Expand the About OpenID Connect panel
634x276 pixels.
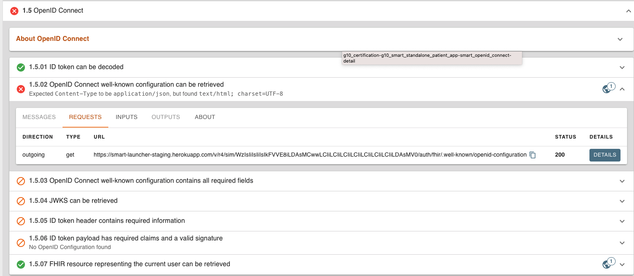[620, 39]
